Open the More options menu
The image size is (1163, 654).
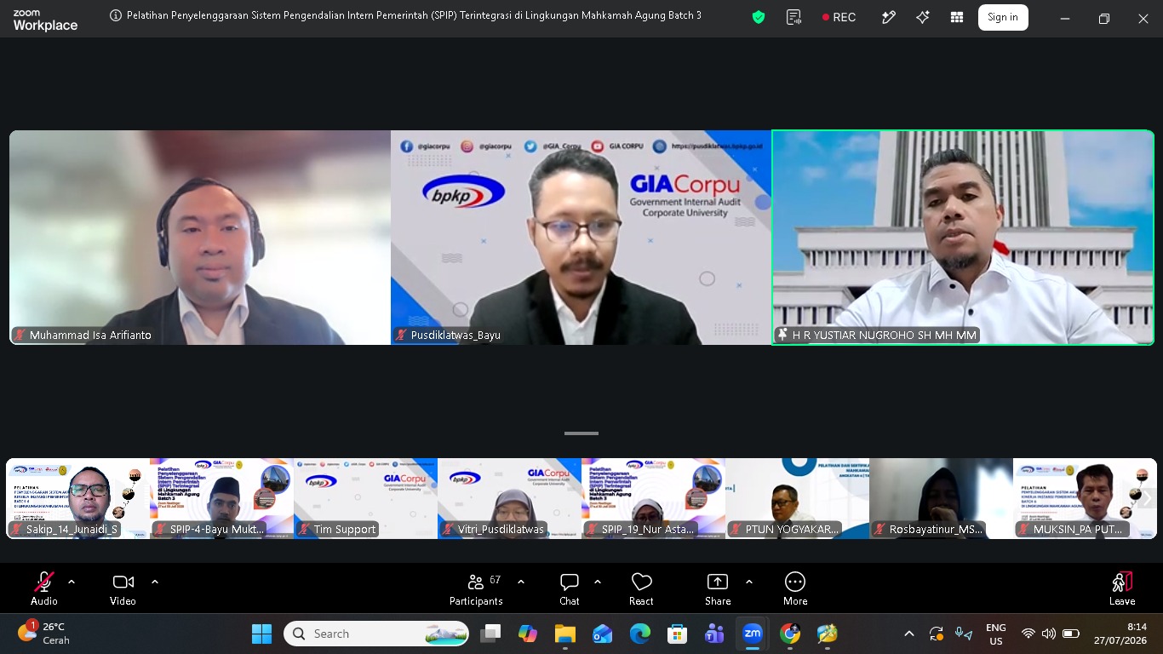pos(795,588)
